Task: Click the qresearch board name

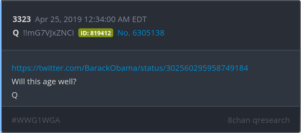Action: (271, 120)
